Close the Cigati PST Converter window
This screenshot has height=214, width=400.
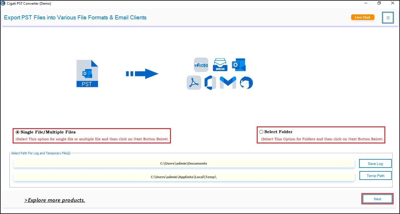tap(393, 3)
